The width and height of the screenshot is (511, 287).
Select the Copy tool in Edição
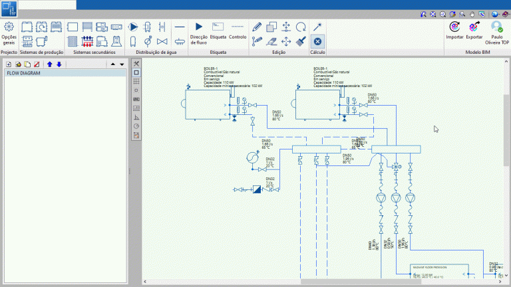tap(271, 27)
